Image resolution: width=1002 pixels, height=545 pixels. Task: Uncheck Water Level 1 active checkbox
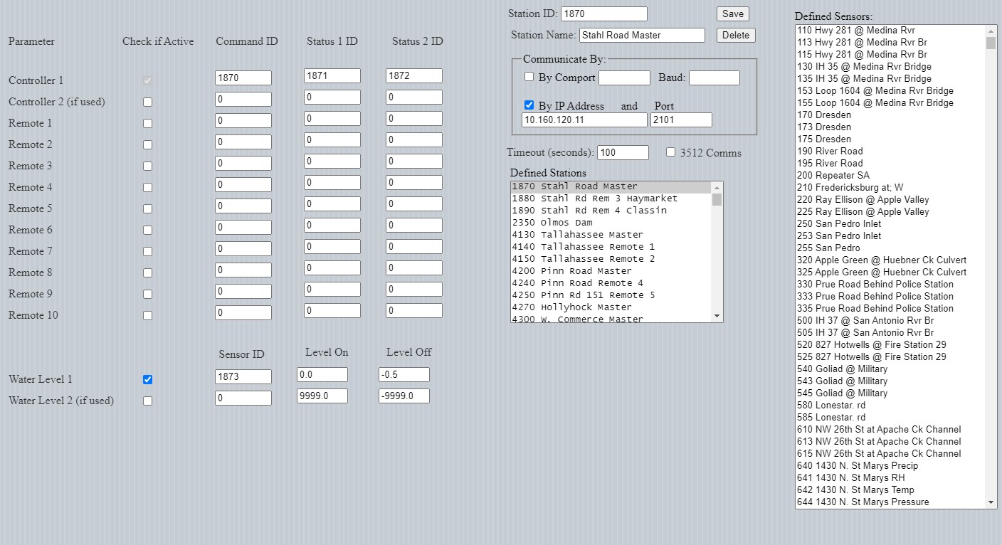pos(147,379)
